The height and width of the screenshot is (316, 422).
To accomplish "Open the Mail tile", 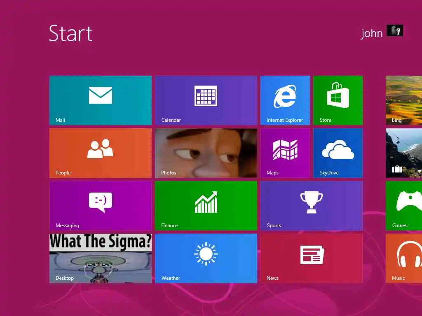I will click(101, 100).
